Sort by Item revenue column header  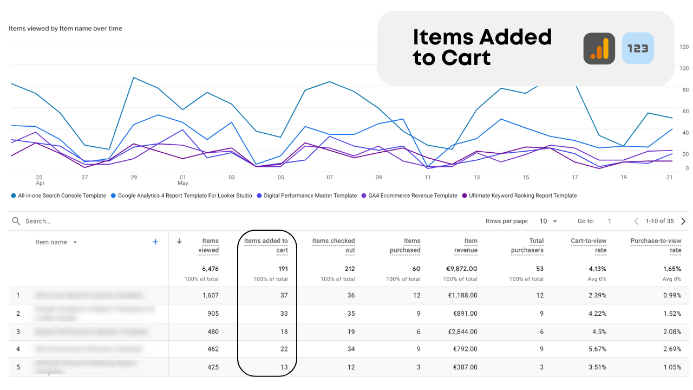click(x=466, y=245)
